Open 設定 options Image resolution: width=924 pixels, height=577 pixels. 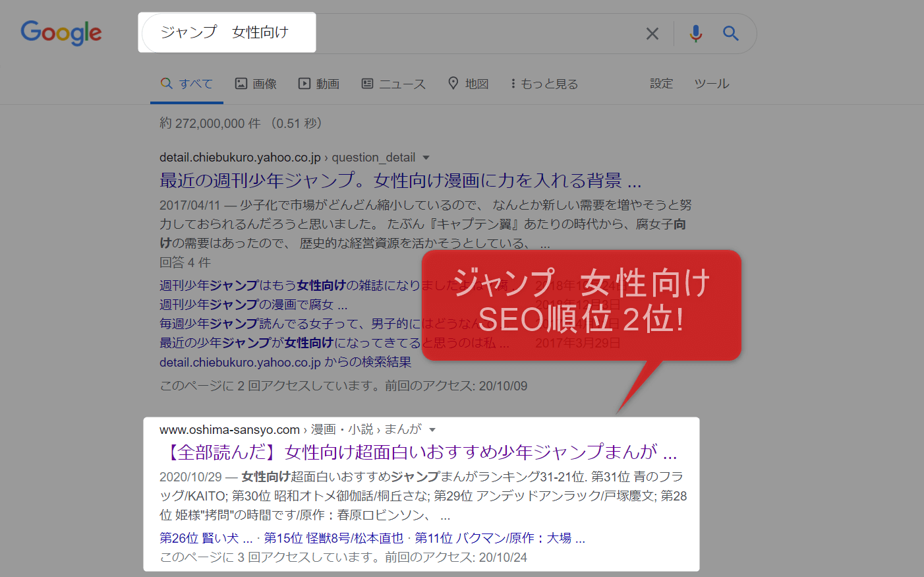click(661, 84)
